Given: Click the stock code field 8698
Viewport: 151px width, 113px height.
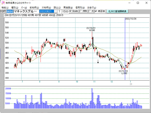Looking at the screenshot, I should 10,11.
